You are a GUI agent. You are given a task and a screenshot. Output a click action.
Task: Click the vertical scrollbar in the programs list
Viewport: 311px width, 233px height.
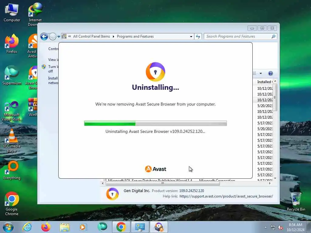(275, 97)
